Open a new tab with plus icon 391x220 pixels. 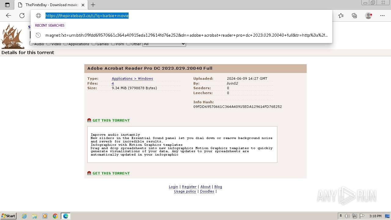[93, 5]
